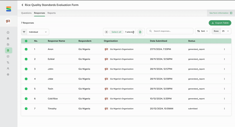Select the Responses tab
This screenshot has width=235, height=127.
click(39, 13)
